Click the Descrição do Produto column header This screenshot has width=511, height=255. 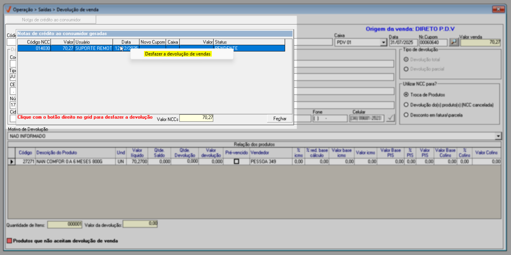point(76,153)
